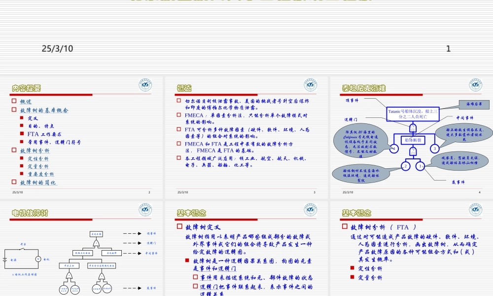Click the sub-bullet 事件用来描述系统和元、部件故障的状态
The width and height of the screenshot is (493, 296).
[256, 277]
